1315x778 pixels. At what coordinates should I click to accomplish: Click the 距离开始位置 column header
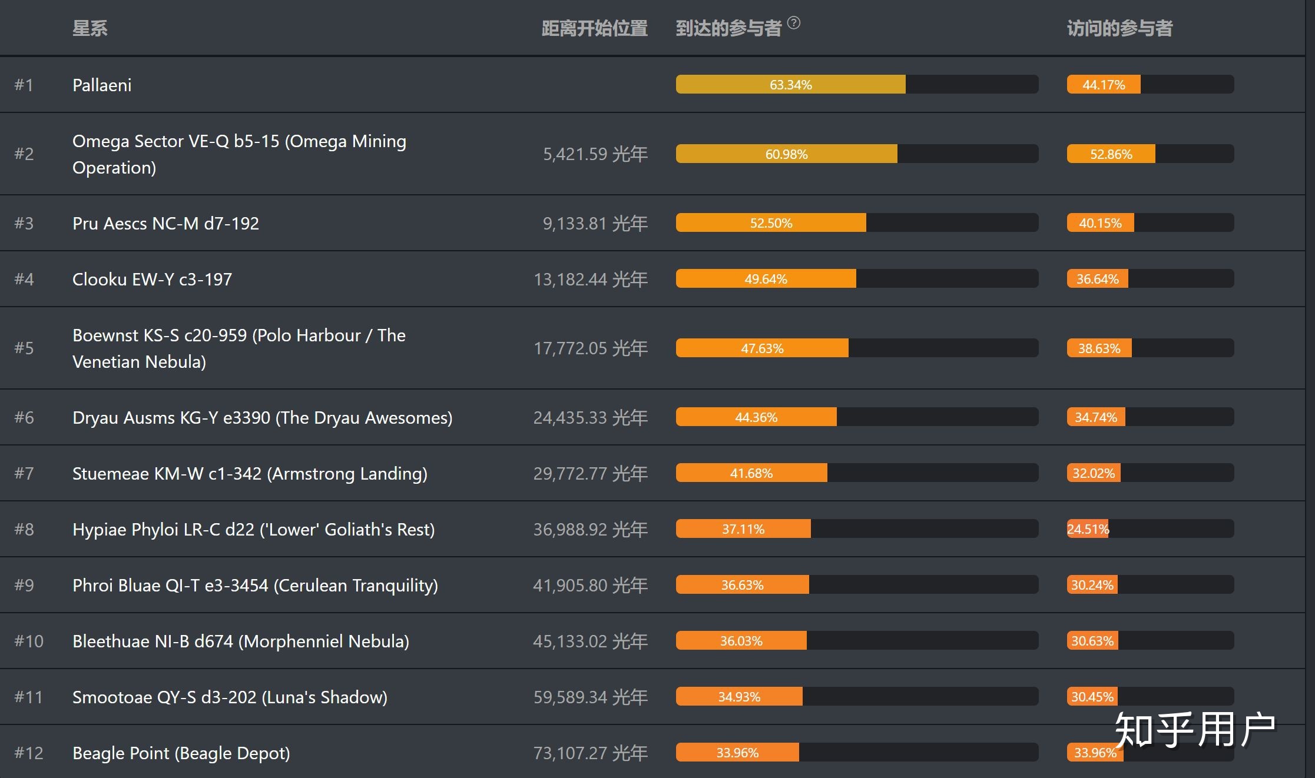594,28
